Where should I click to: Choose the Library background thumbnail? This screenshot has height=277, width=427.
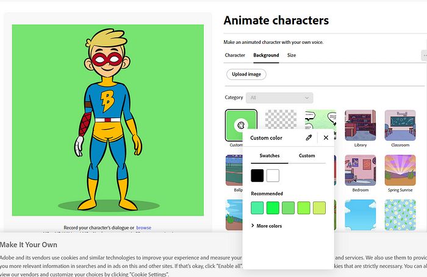pyautogui.click(x=360, y=125)
